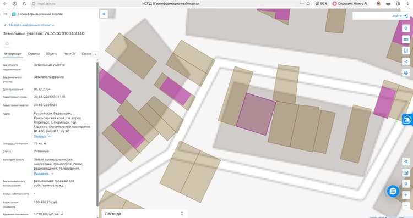Open browser page options ellipsis
413x218 pixels.
click(x=301, y=4)
